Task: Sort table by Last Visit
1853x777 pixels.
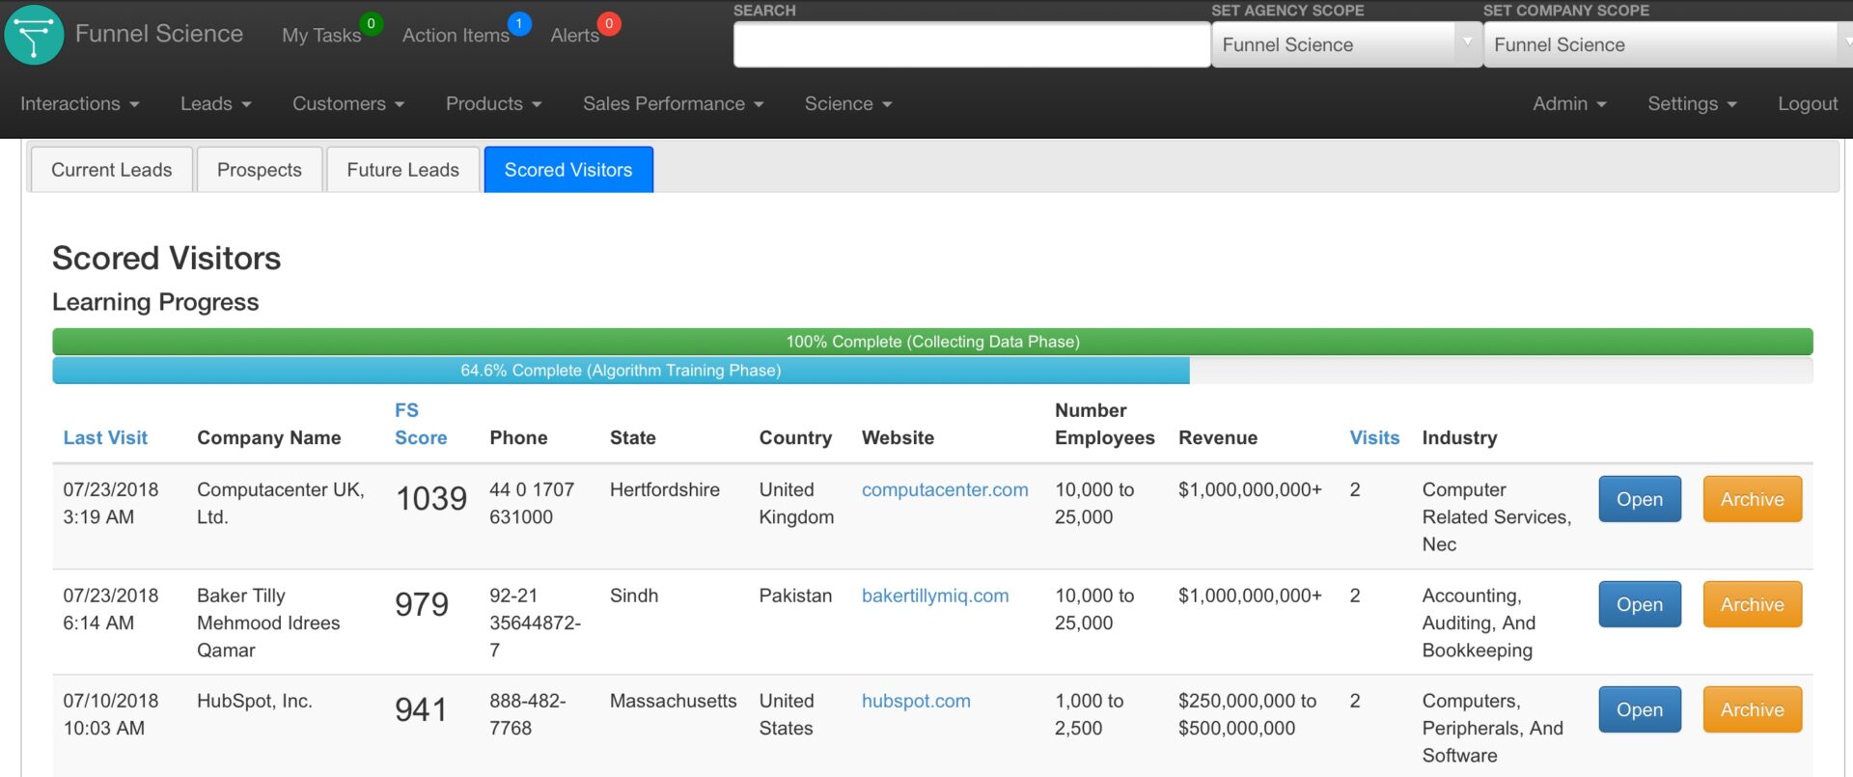Action: (x=105, y=438)
